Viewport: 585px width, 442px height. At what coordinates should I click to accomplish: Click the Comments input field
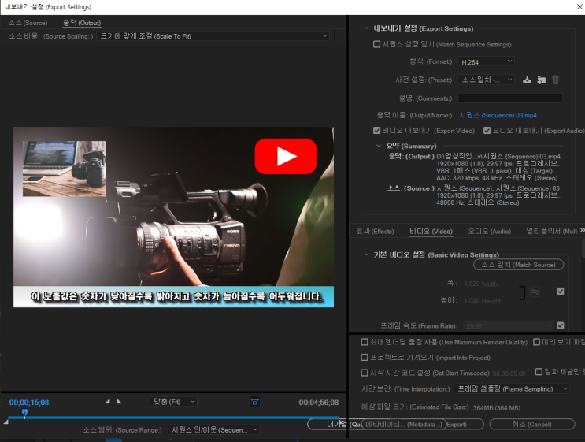point(510,98)
